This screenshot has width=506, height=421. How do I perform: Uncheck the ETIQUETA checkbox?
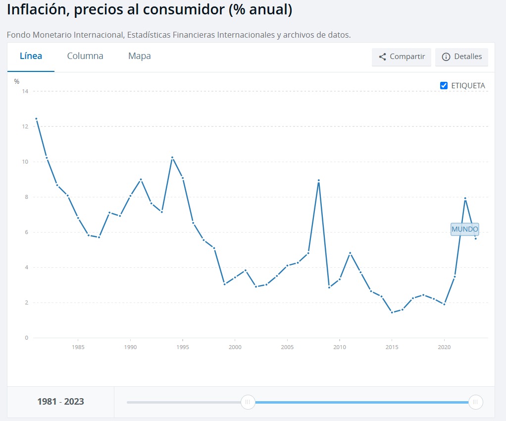[444, 85]
